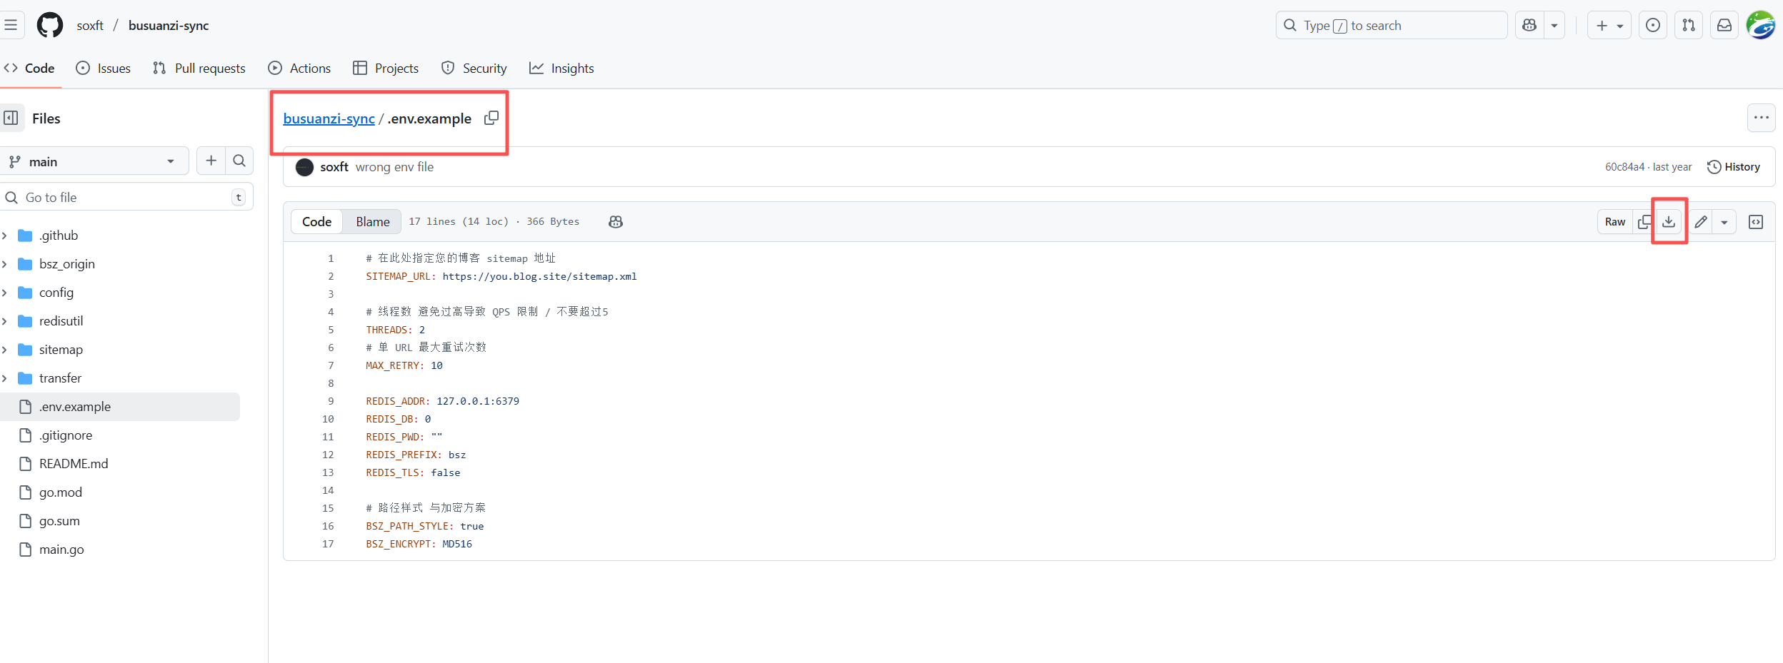Copy file path next to .env.example
1783x663 pixels.
[x=491, y=118]
